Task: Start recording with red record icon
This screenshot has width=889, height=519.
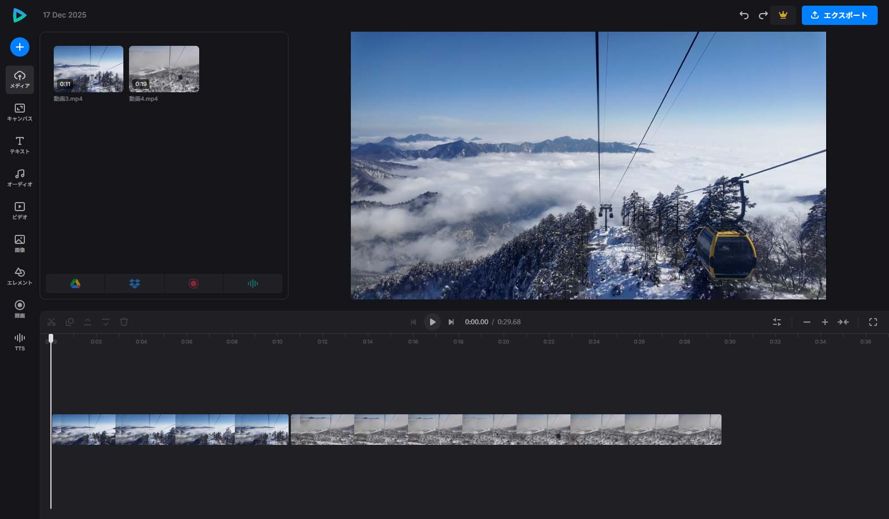Action: click(194, 284)
